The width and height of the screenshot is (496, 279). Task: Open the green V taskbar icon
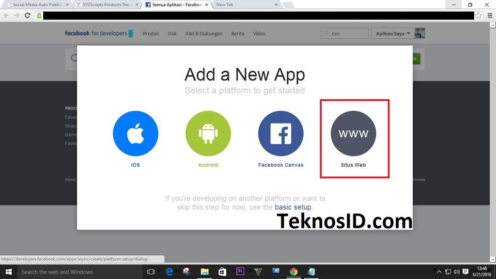pyautogui.click(x=258, y=272)
